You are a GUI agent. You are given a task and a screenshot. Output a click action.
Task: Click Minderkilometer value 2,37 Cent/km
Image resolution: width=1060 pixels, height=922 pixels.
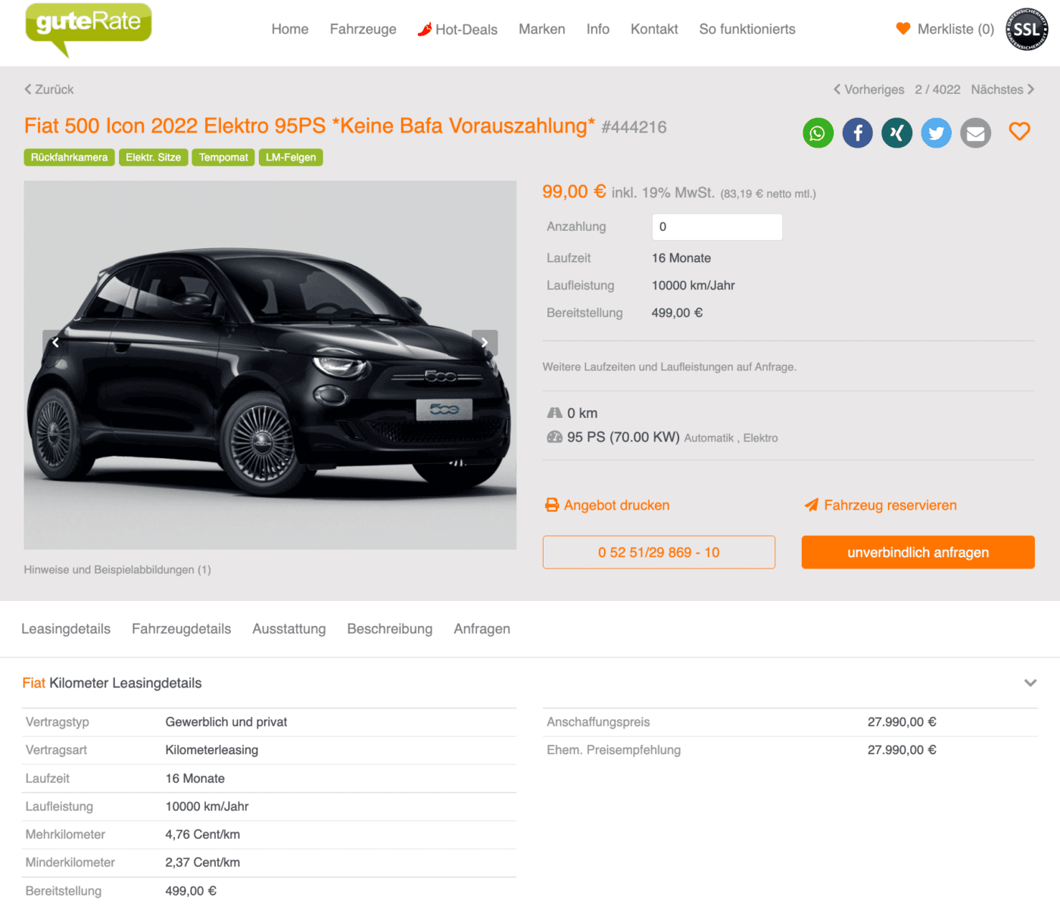203,862
